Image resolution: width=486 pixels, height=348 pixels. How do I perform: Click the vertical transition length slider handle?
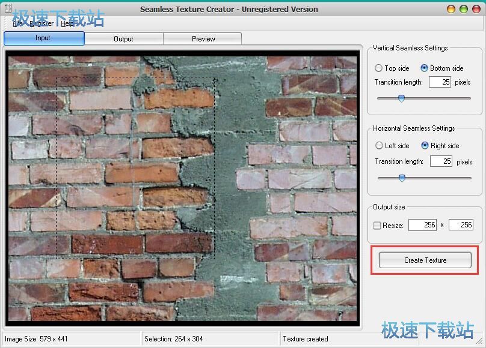(x=401, y=98)
